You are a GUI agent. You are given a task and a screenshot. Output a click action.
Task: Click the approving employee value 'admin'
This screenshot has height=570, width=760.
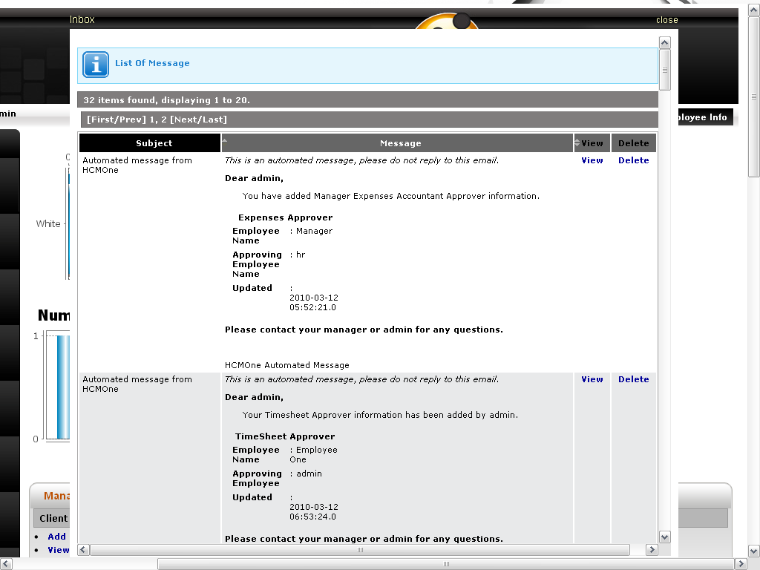[309, 474]
